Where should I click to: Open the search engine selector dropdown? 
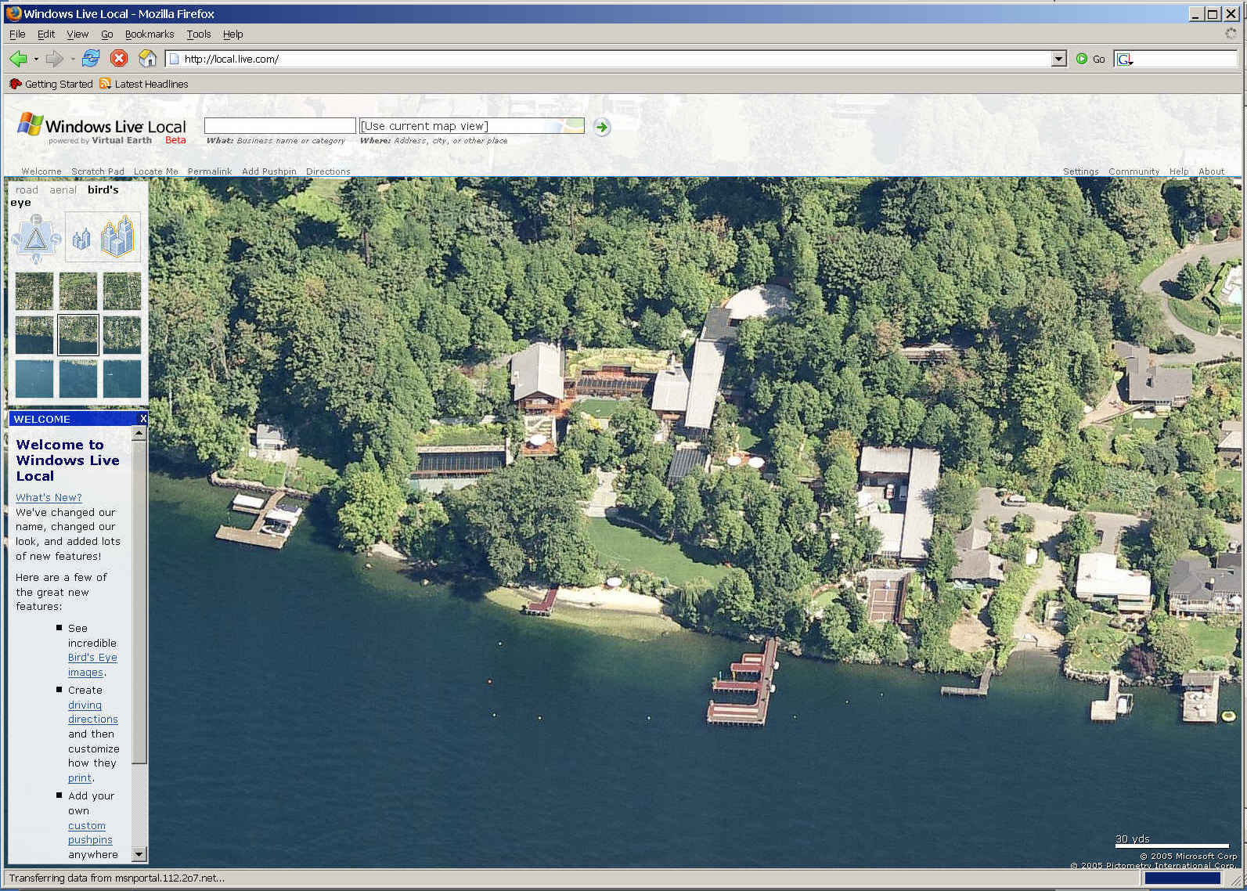(x=1125, y=60)
